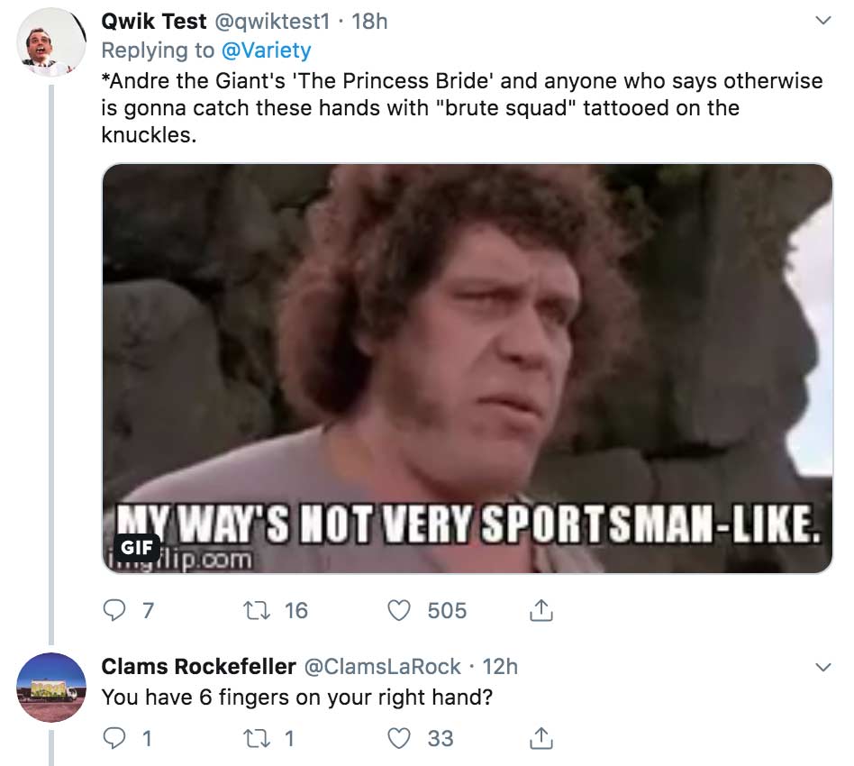Open more options for Qwik Test's tweet
This screenshot has width=854, height=766.
[822, 21]
